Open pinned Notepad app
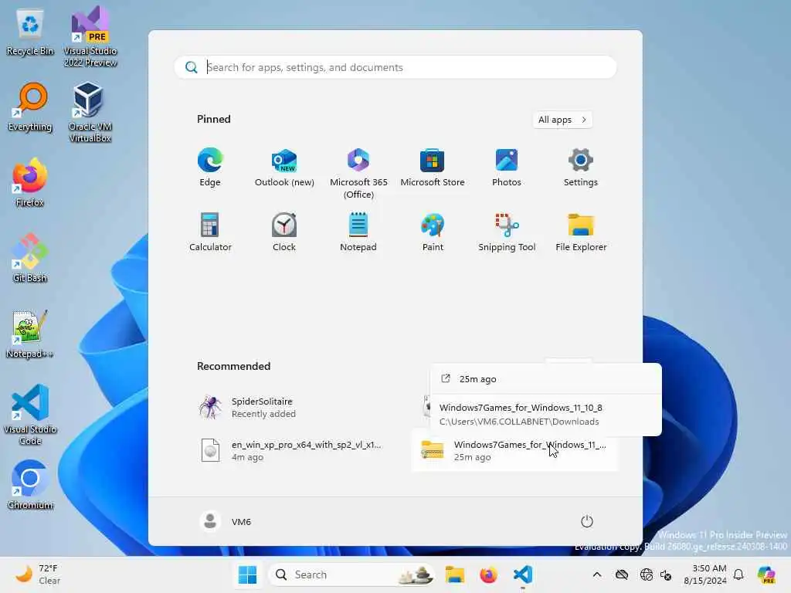Image resolution: width=791 pixels, height=593 pixels. (x=358, y=232)
